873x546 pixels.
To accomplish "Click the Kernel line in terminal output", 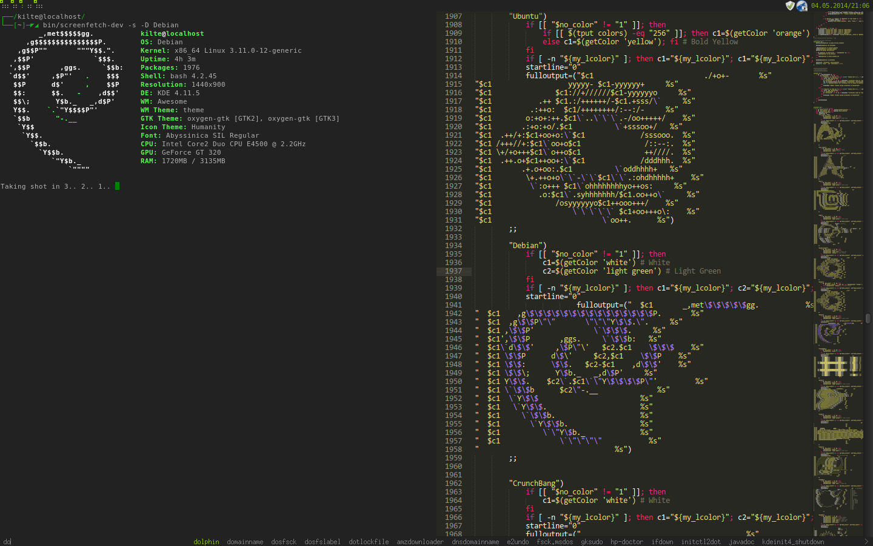I will coord(221,51).
